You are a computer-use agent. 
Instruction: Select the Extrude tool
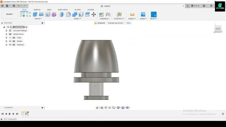tap(35, 14)
